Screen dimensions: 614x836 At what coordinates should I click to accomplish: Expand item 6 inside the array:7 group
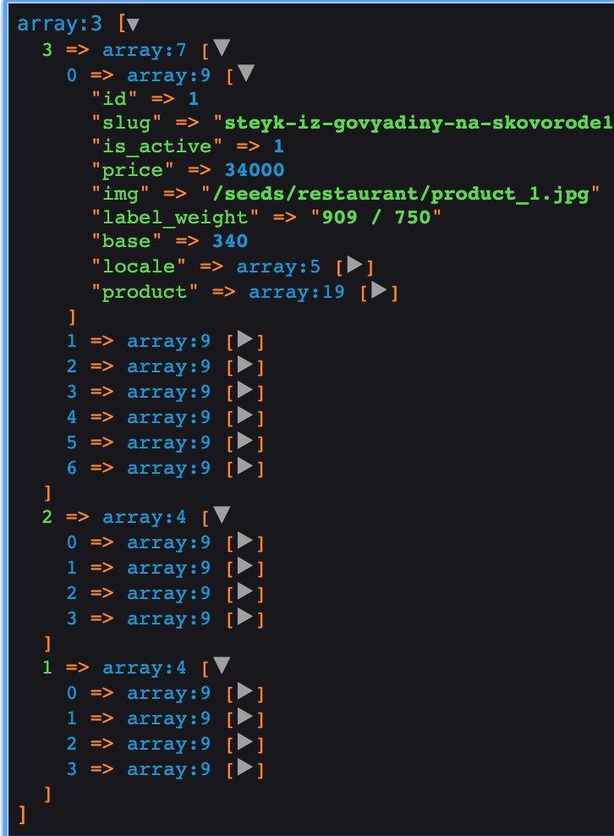coord(245,466)
